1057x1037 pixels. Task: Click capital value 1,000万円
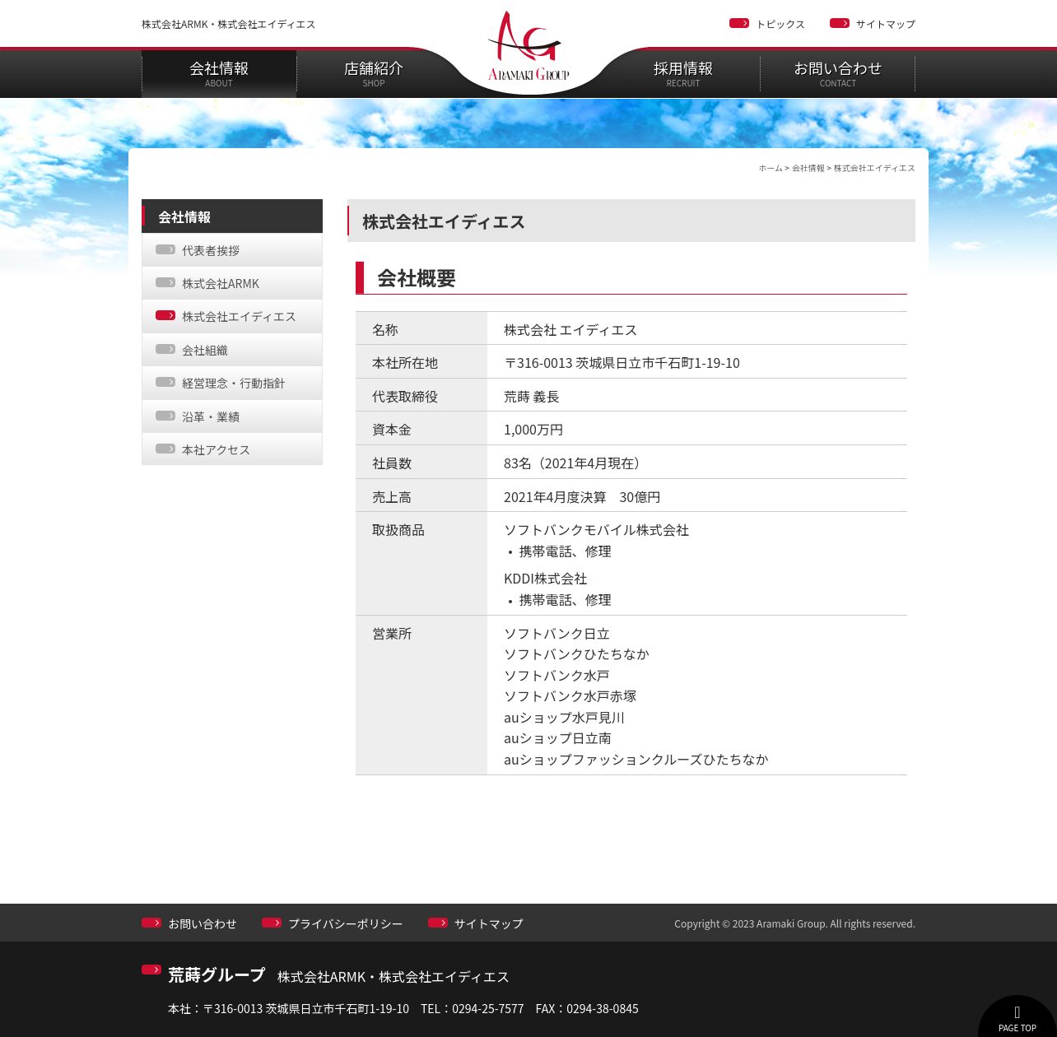click(533, 429)
